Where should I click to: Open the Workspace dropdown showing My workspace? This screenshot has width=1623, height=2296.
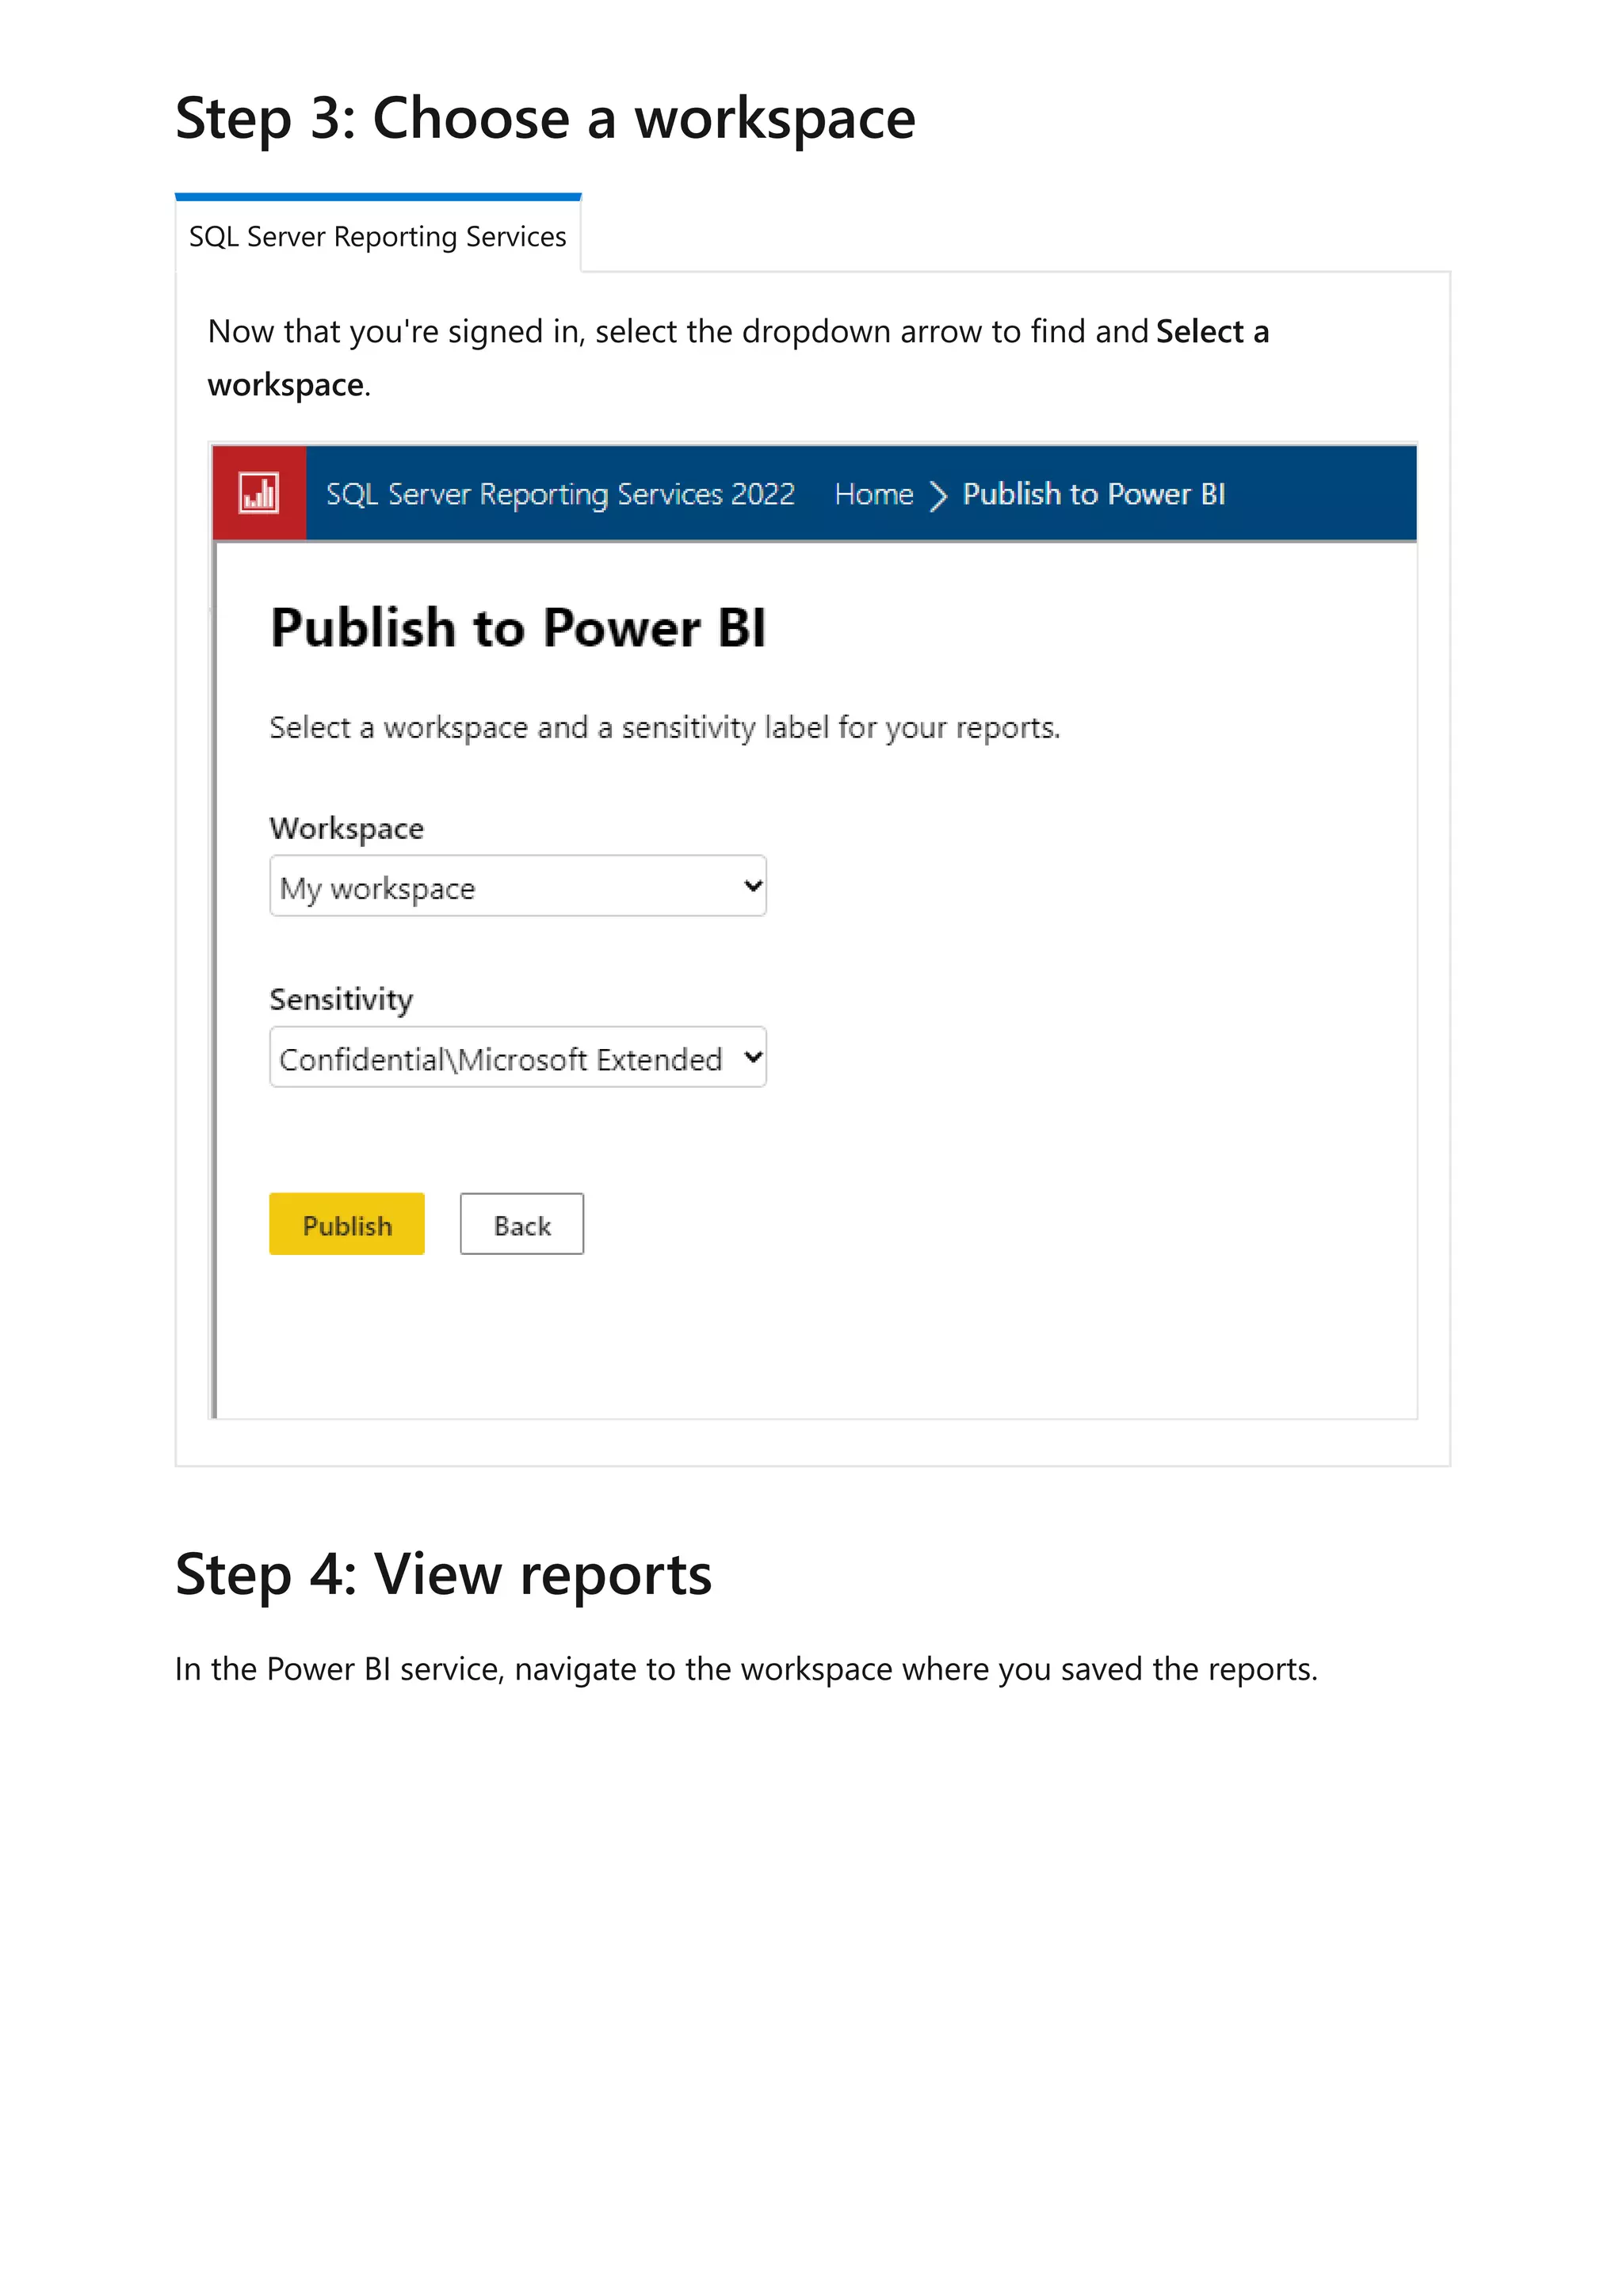click(517, 886)
